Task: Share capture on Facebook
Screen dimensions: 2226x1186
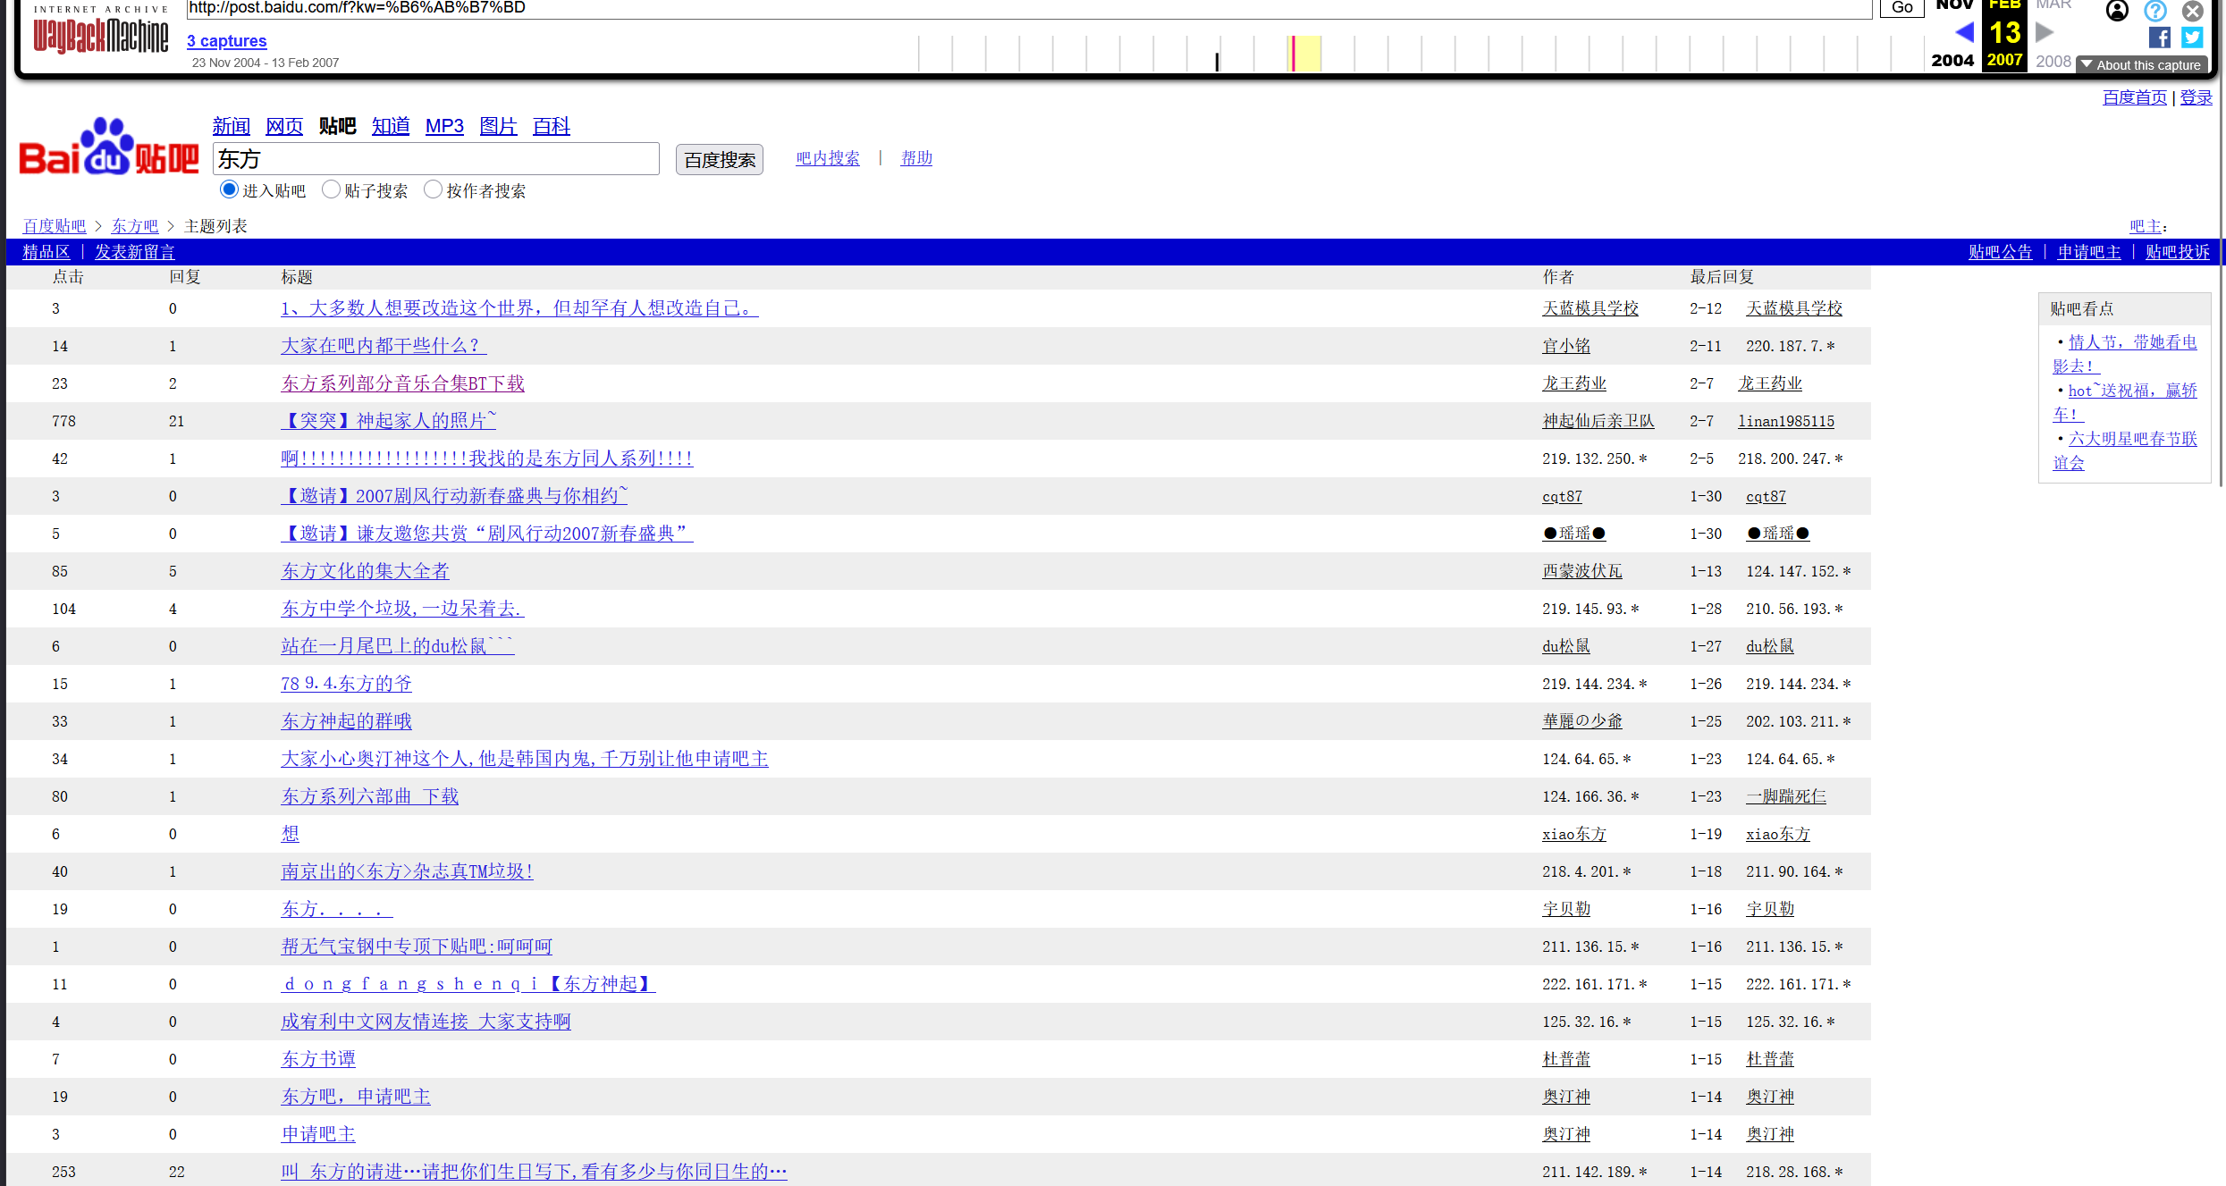Action: pos(2159,38)
